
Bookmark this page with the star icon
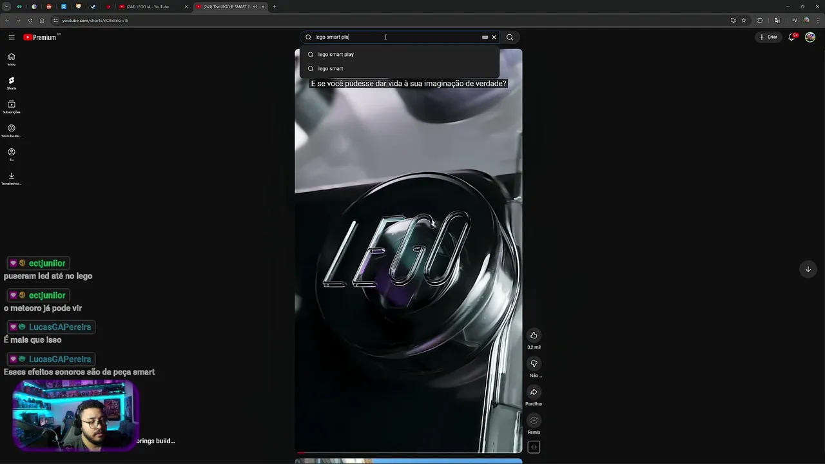(x=744, y=21)
